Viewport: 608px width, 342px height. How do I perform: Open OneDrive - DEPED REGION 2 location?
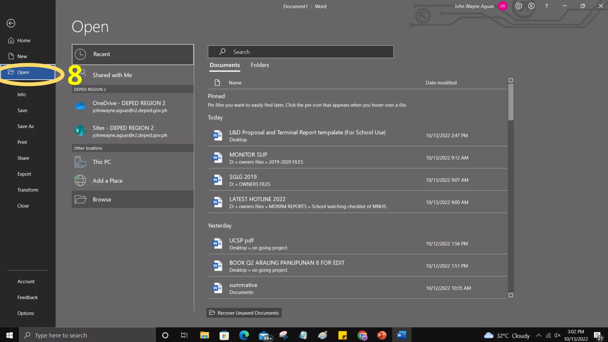click(133, 106)
